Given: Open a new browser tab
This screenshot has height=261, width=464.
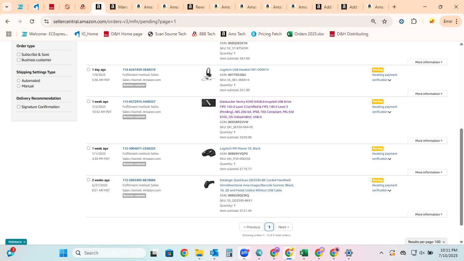Looking at the screenshot, I should 394,7.
